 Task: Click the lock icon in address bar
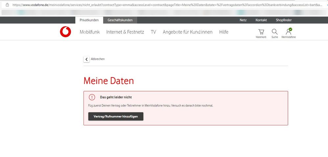pyautogui.click(x=7, y=5)
